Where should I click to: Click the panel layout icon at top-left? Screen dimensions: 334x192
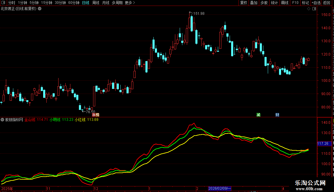pyautogui.click(x=3, y=3)
